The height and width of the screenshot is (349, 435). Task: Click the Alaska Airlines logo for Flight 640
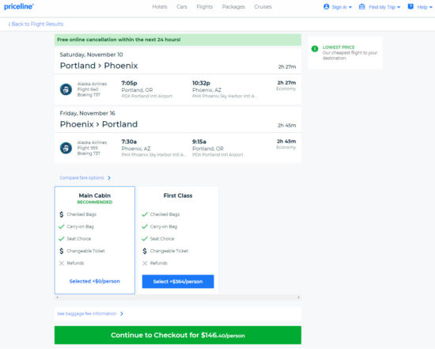[x=66, y=89]
